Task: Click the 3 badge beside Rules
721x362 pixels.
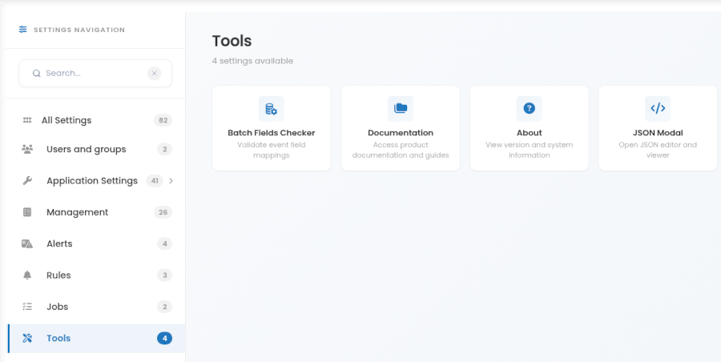Action: click(164, 275)
